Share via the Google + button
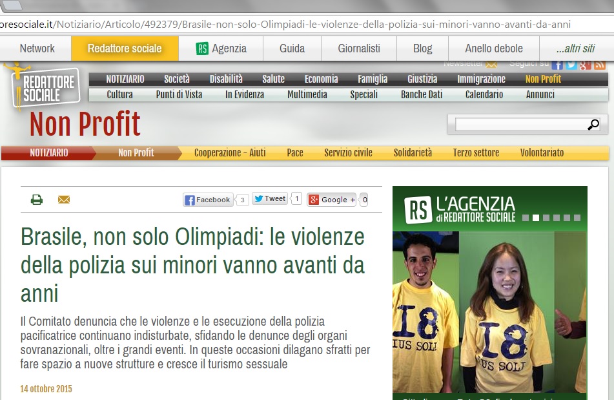 [x=332, y=200]
